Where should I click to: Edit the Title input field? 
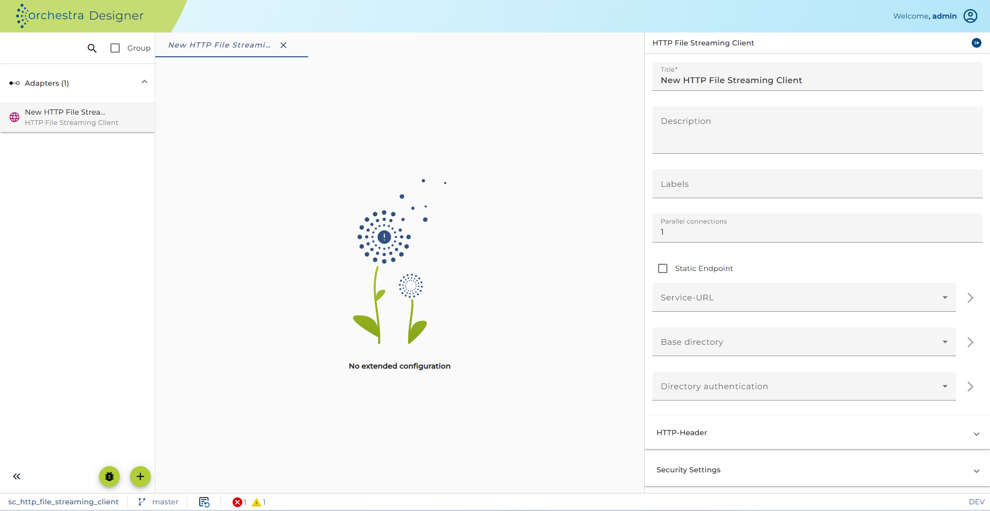pos(817,76)
